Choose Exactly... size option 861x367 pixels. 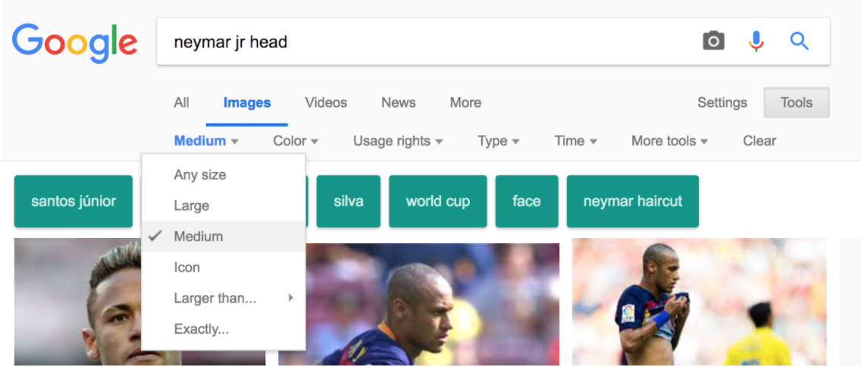[224, 329]
